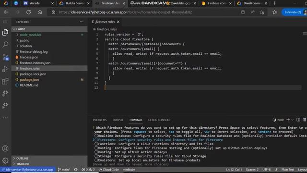Add a new terminal with plus
Viewport: 307px width, 173px height.
point(288,120)
